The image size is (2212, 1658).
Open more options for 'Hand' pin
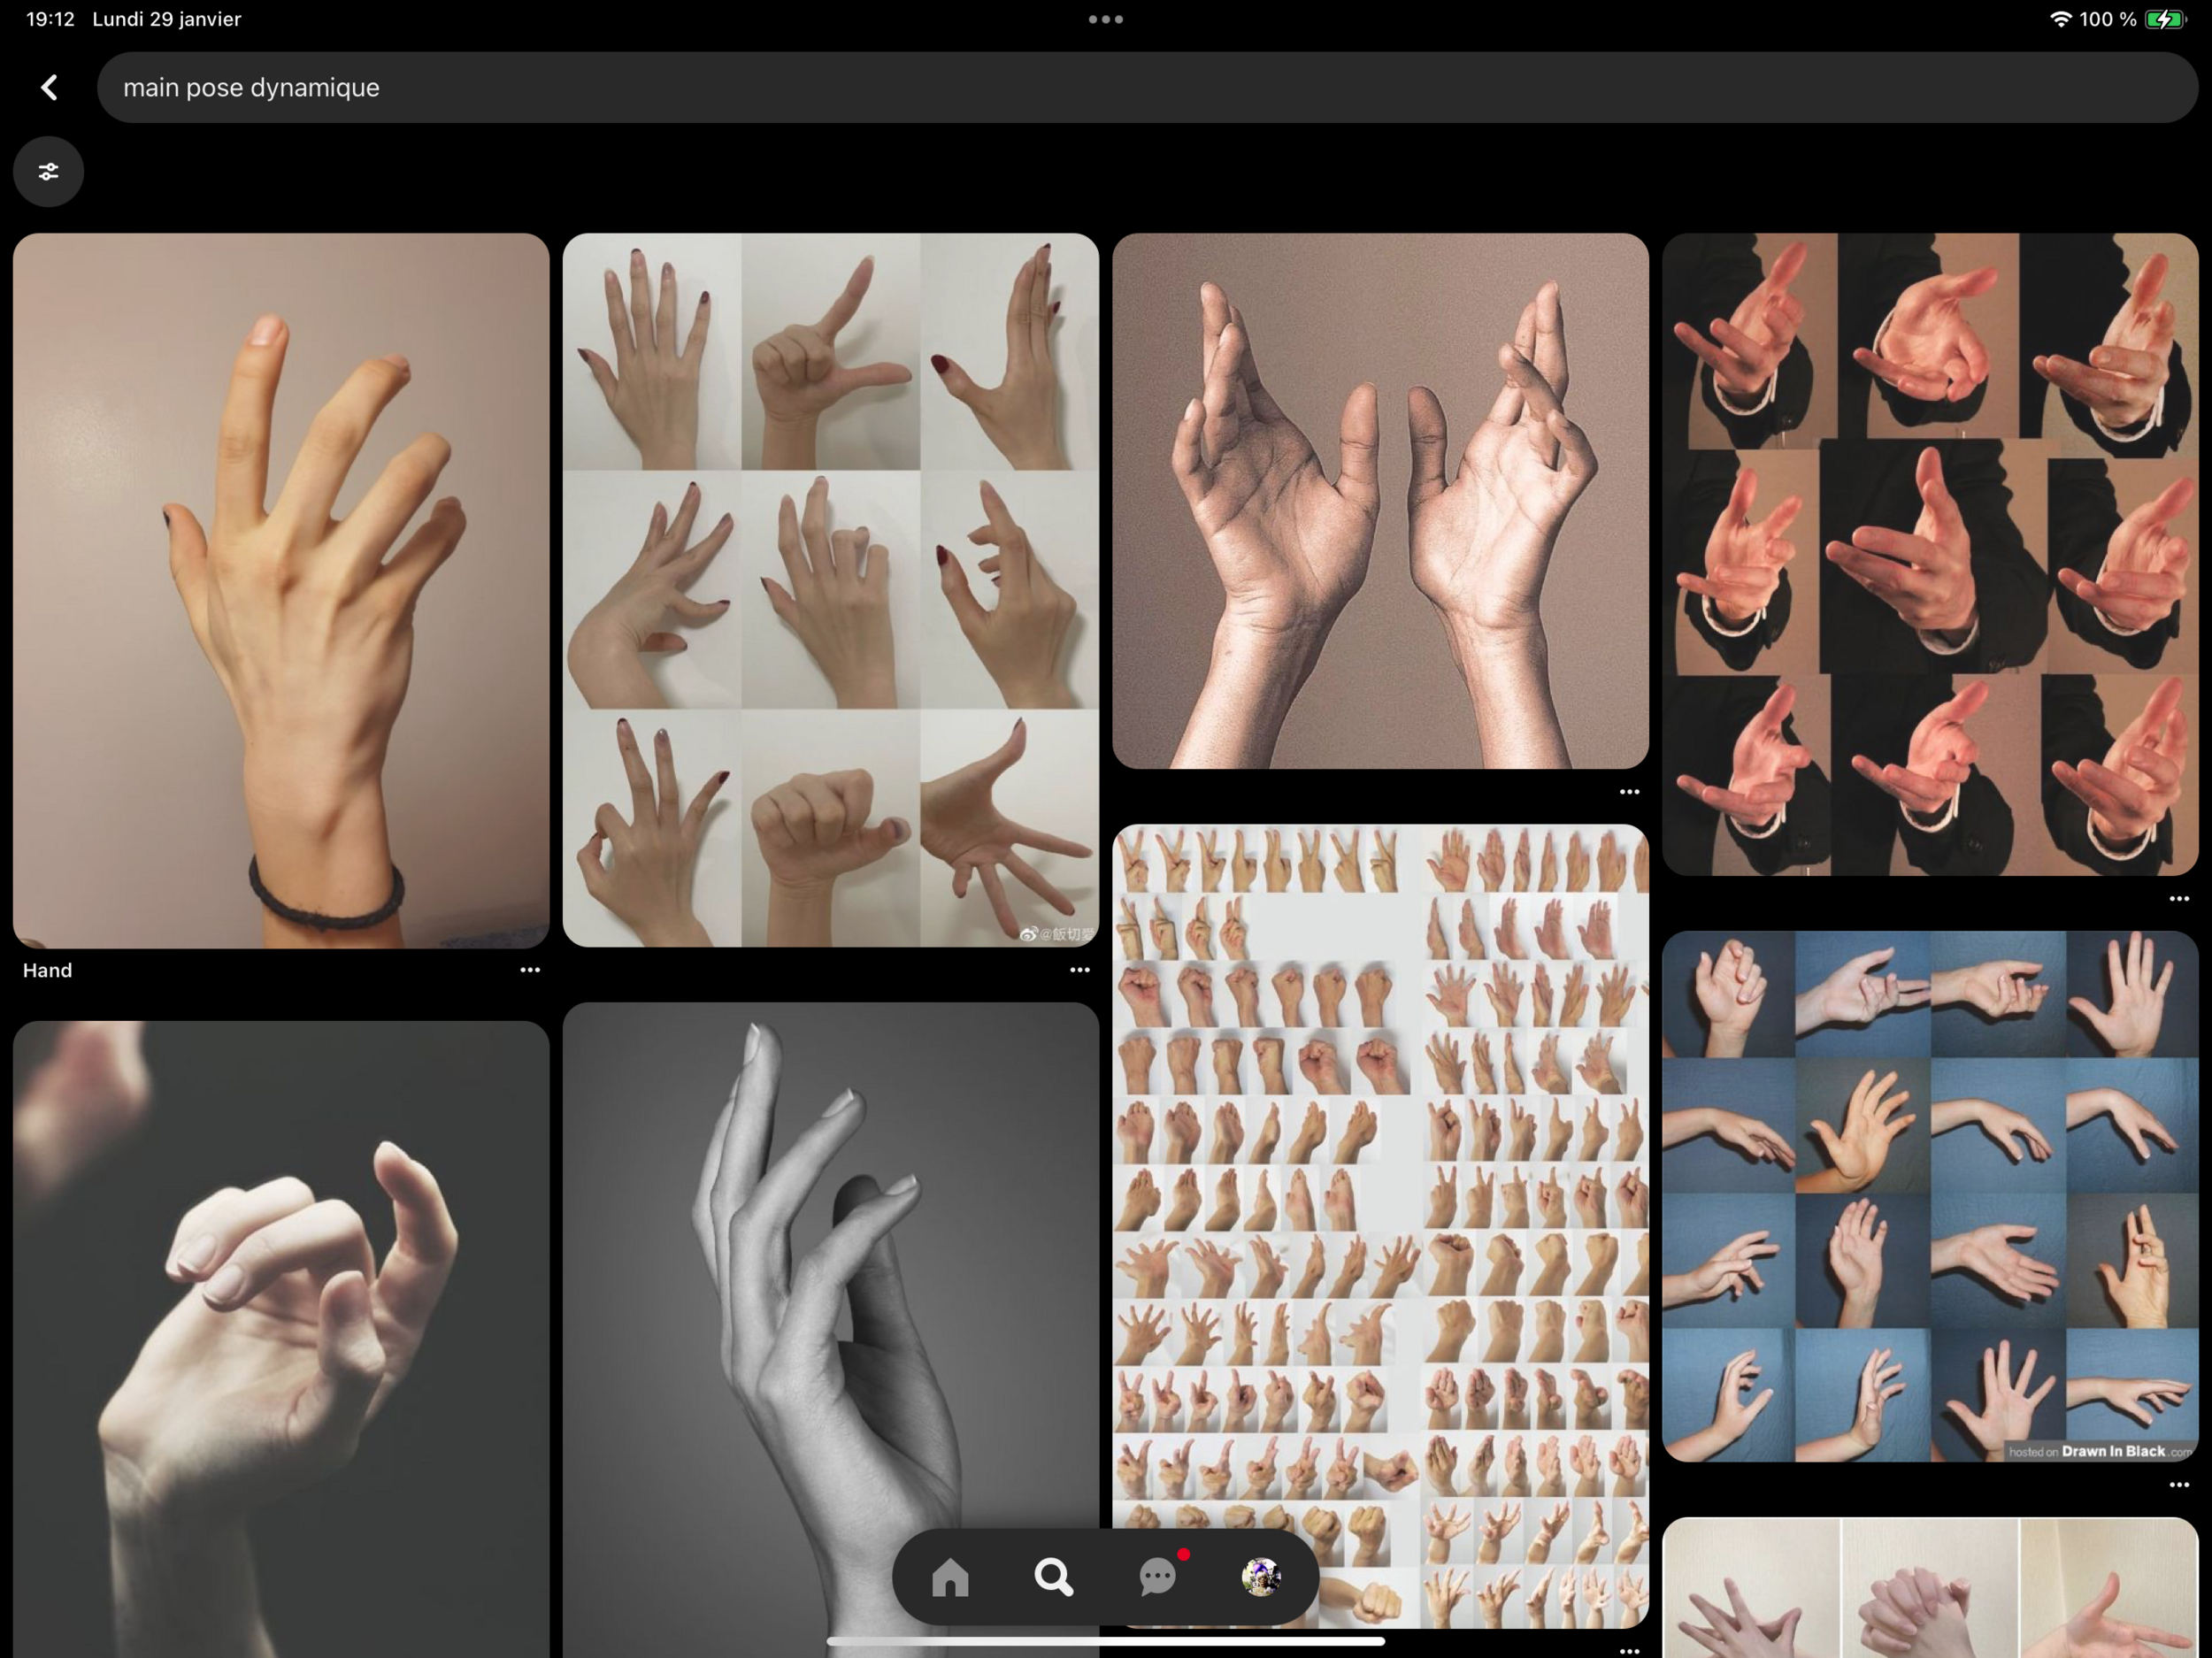point(530,970)
